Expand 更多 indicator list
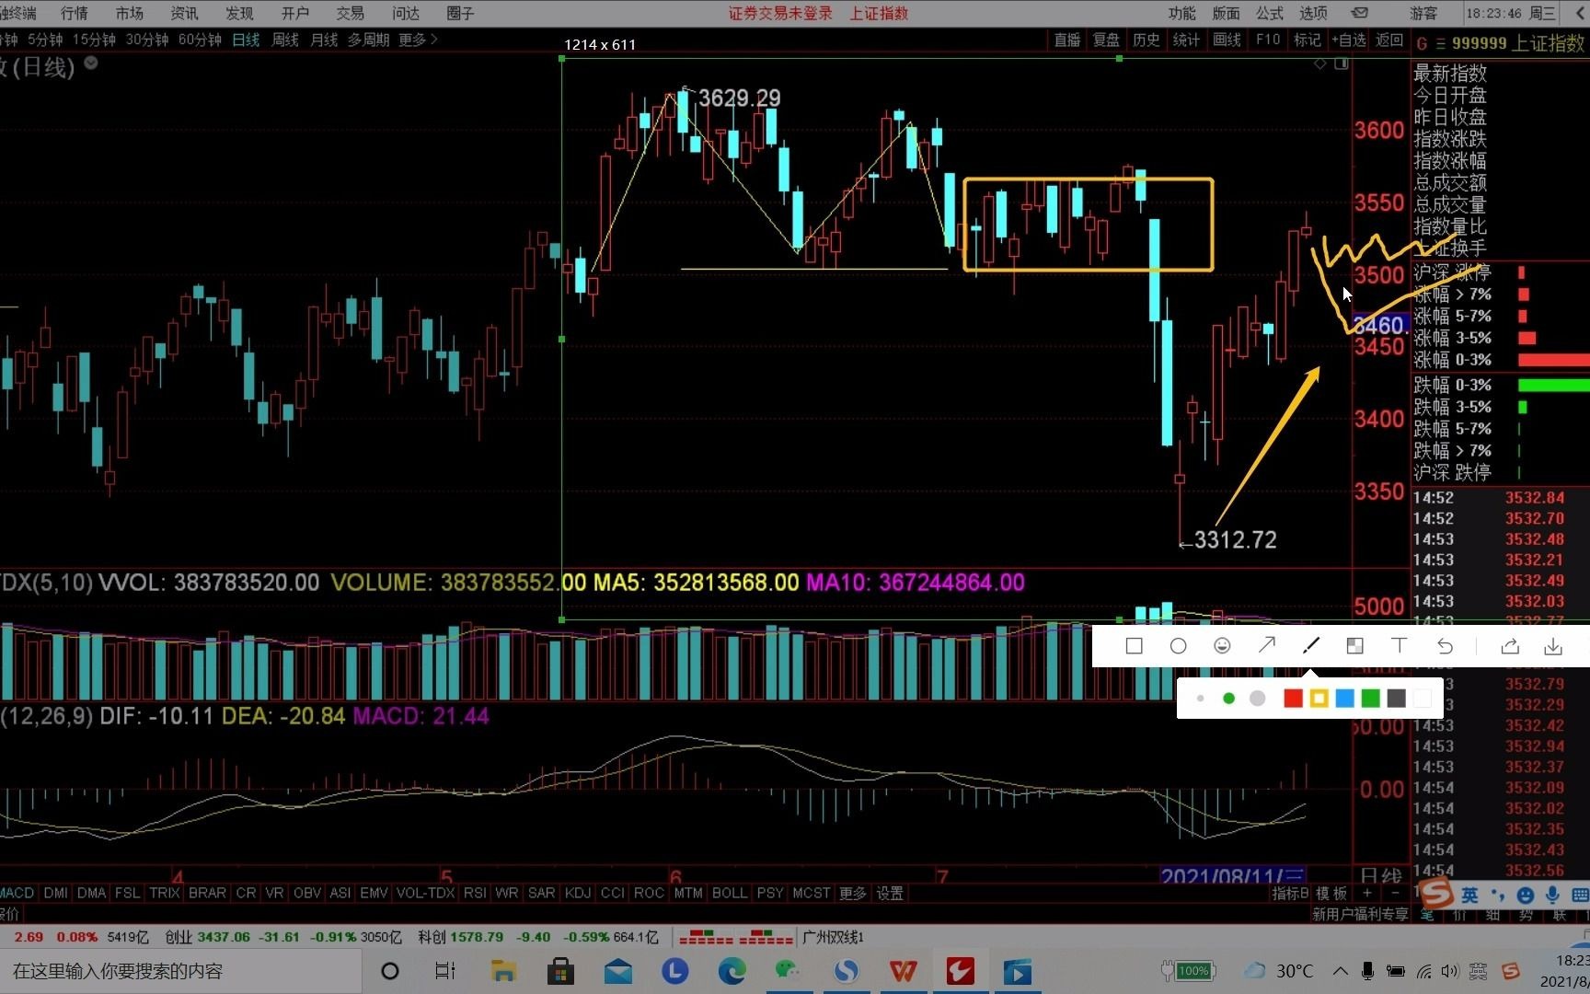Image resolution: width=1590 pixels, height=994 pixels. click(852, 893)
